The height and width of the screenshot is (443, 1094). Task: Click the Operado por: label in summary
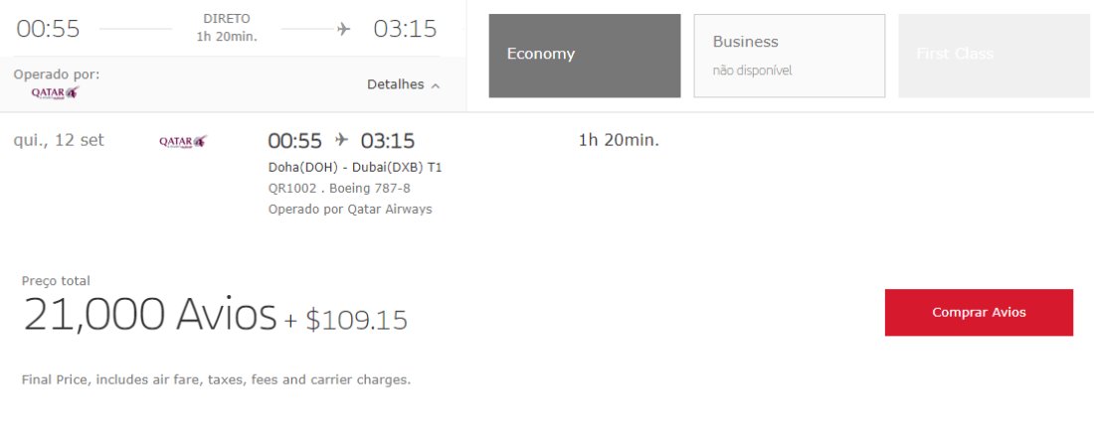(x=57, y=74)
